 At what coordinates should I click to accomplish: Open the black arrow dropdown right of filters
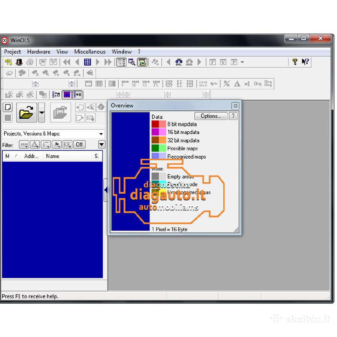point(101,145)
